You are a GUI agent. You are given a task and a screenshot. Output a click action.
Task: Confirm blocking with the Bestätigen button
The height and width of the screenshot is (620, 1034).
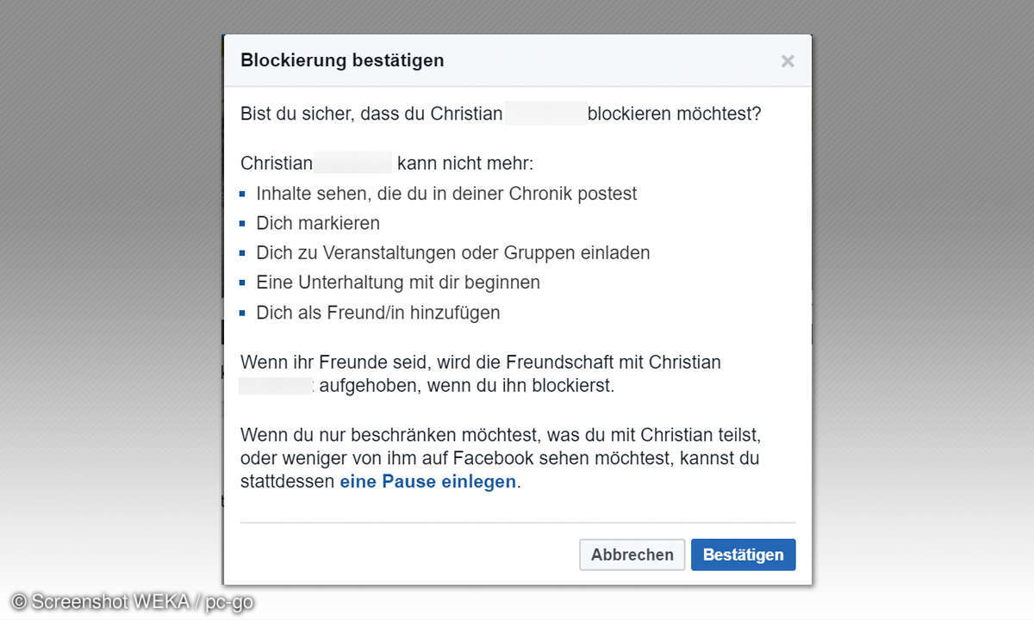pos(743,555)
